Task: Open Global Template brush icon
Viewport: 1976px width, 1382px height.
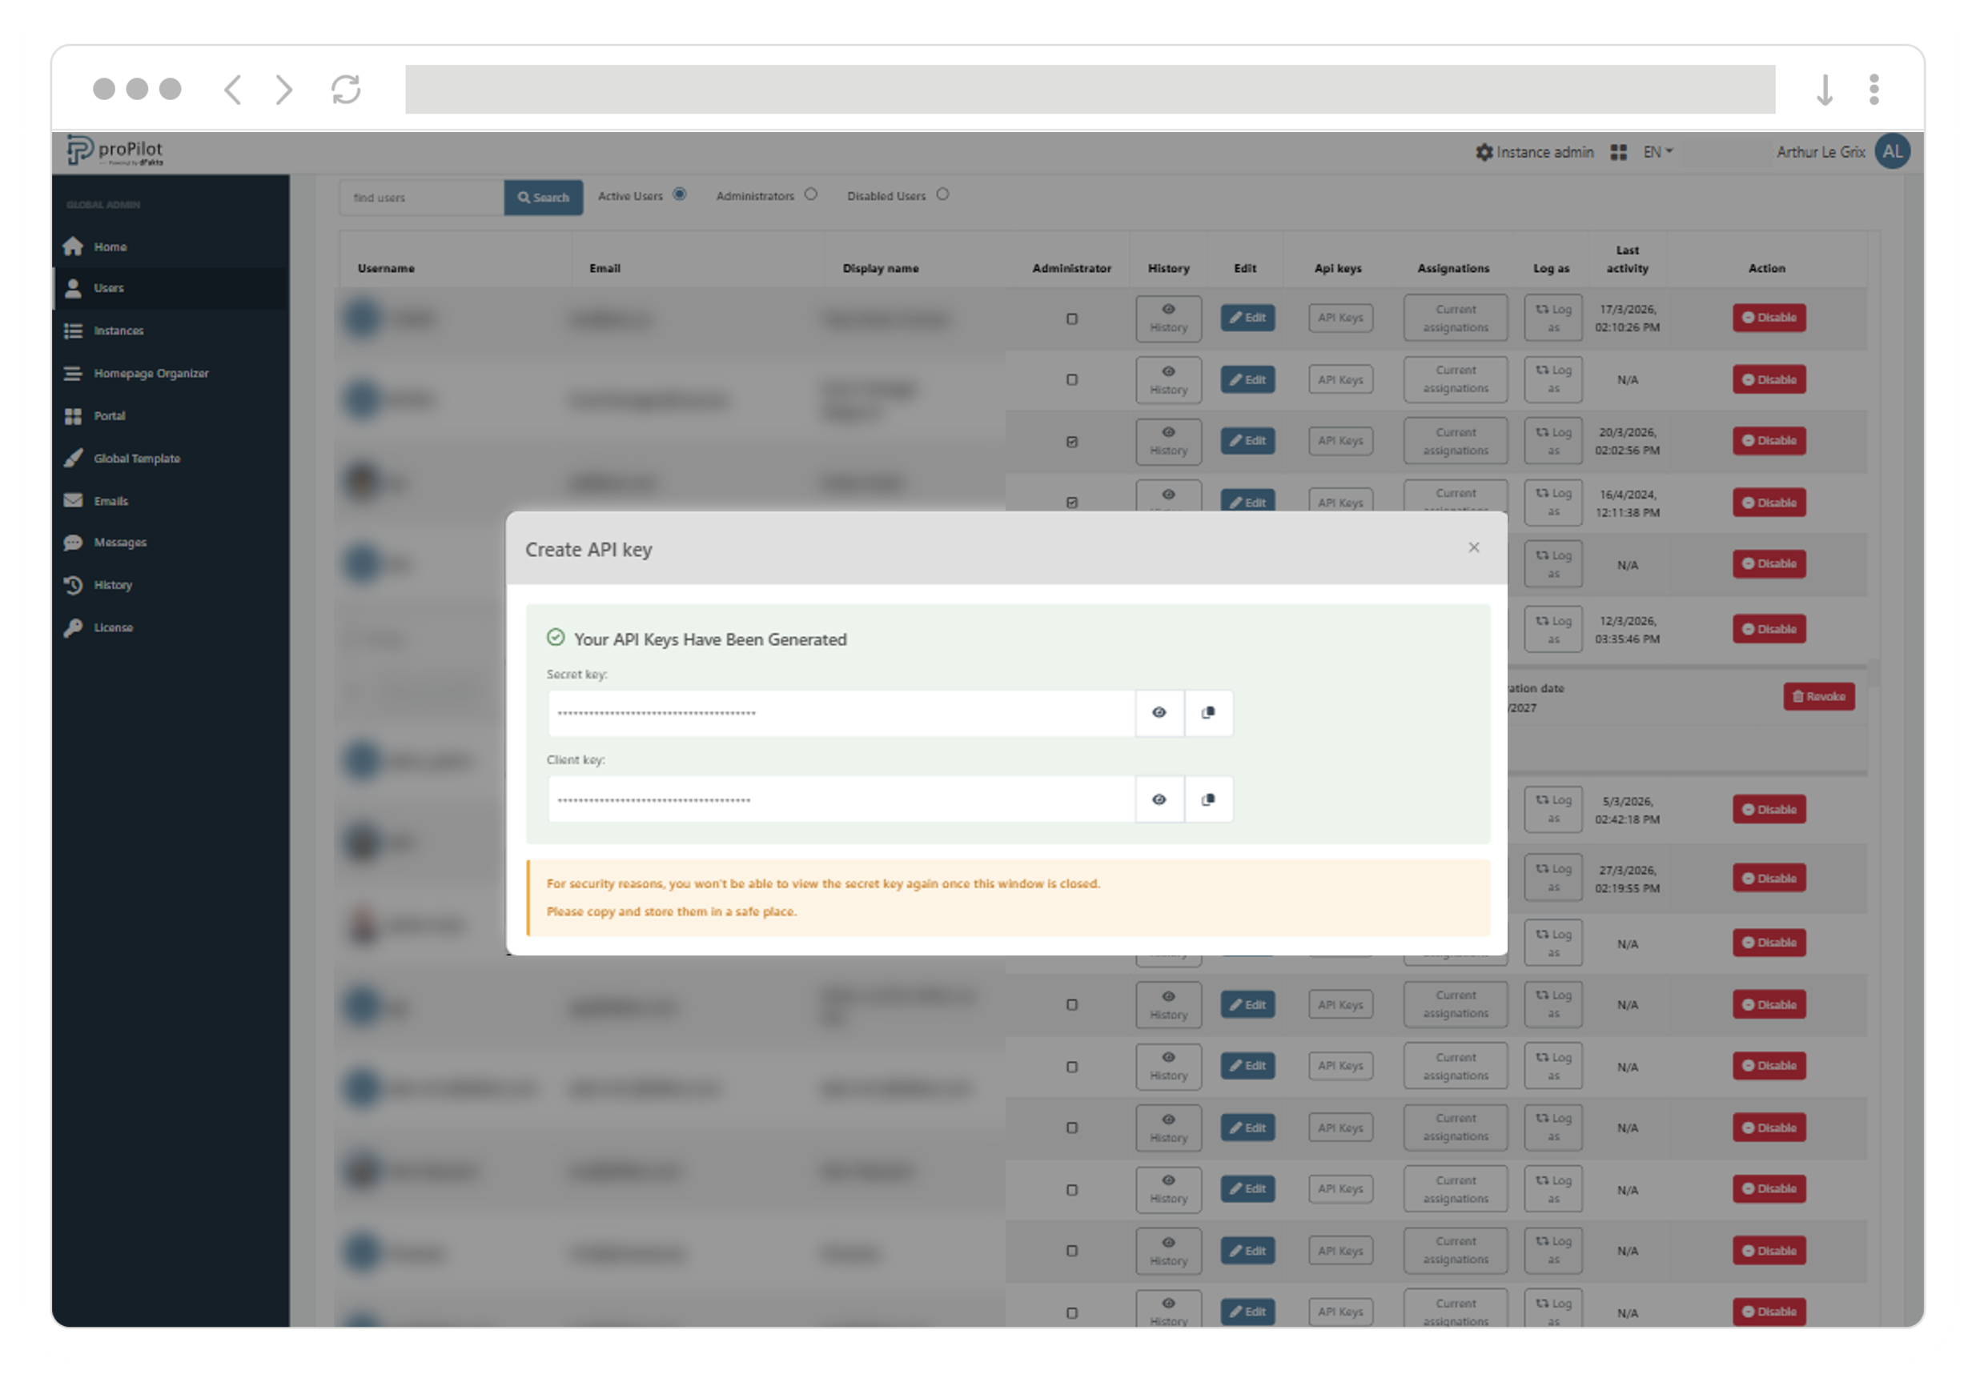Action: pos(73,459)
